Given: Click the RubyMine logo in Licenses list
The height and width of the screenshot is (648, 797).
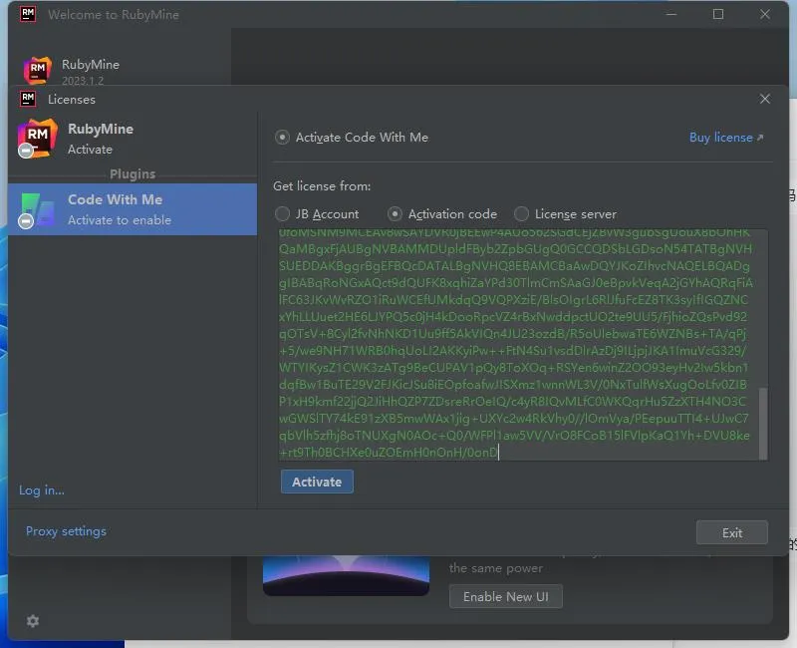Looking at the screenshot, I should point(37,138).
